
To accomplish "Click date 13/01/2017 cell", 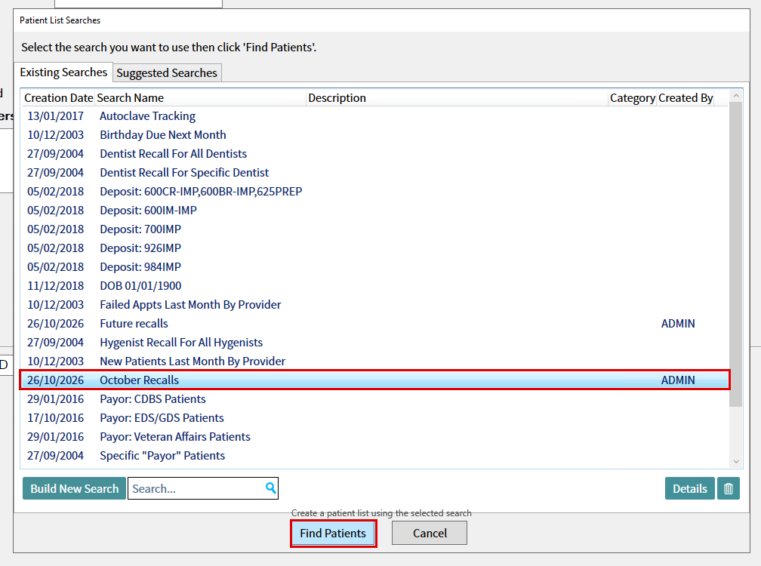I will click(55, 116).
